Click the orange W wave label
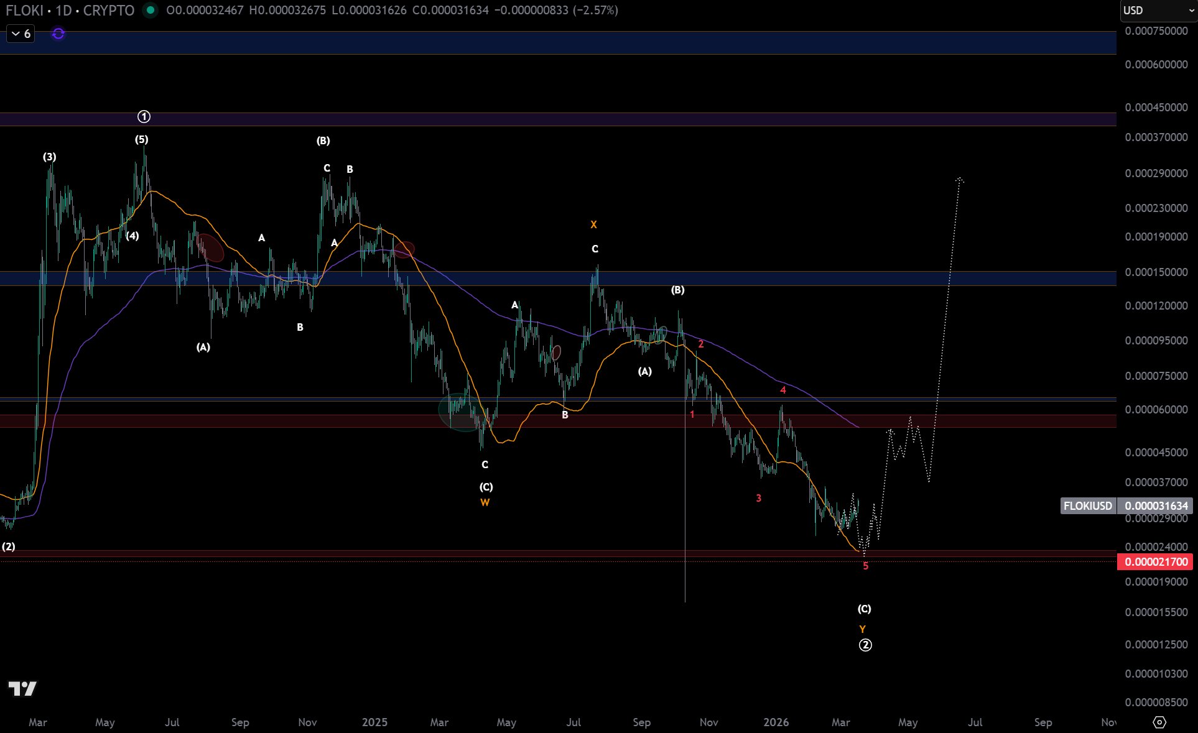The width and height of the screenshot is (1198, 733). [485, 502]
